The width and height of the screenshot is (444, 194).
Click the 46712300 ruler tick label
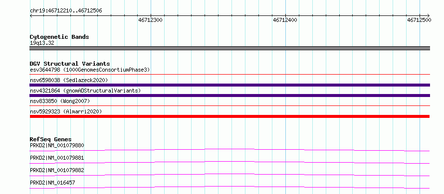coord(151,20)
